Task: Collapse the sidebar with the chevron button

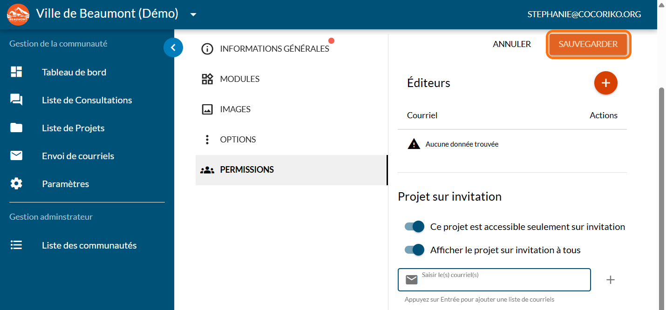Action: click(173, 47)
